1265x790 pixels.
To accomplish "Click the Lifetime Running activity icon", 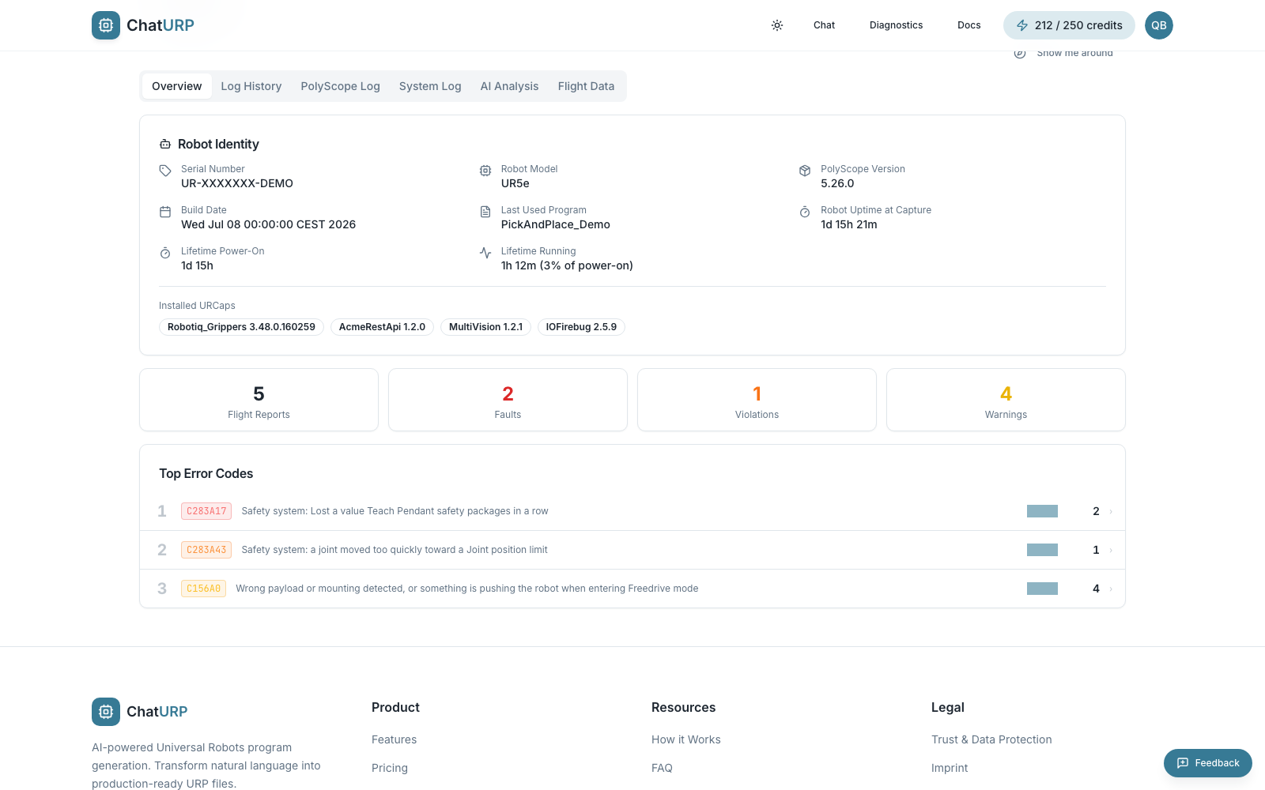I will (485, 253).
